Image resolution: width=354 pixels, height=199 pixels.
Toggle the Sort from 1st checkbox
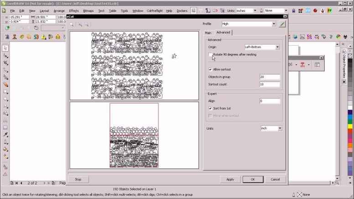click(x=210, y=109)
